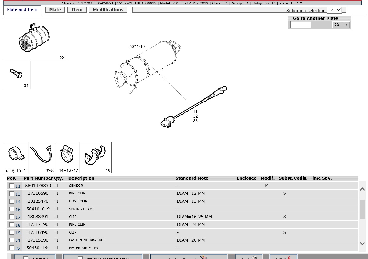
Task: Click the M modification mark for sensor
Action: (267, 186)
